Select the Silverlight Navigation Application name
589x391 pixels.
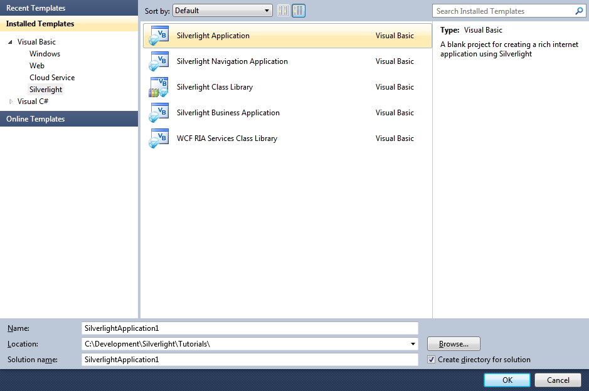pos(232,61)
